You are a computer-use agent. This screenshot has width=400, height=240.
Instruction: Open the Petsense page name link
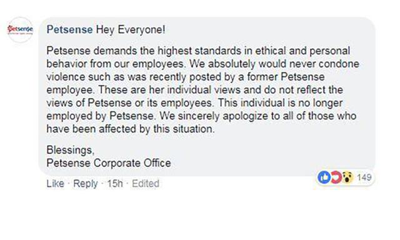point(69,29)
